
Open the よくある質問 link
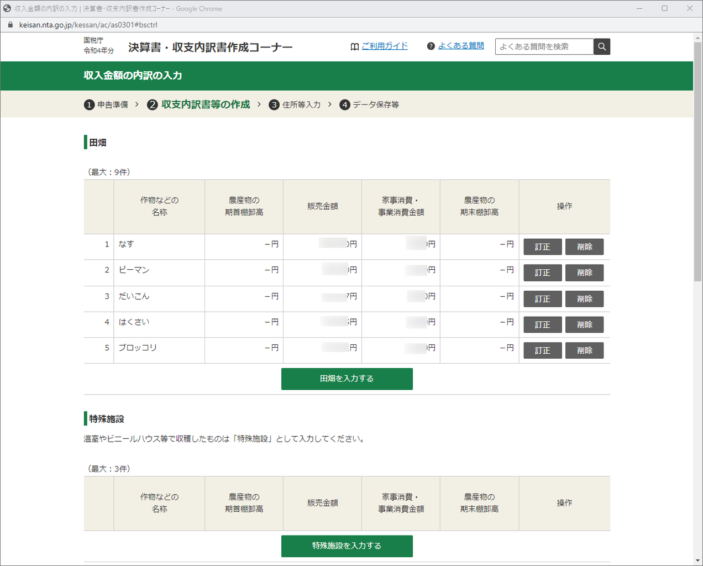coord(461,46)
